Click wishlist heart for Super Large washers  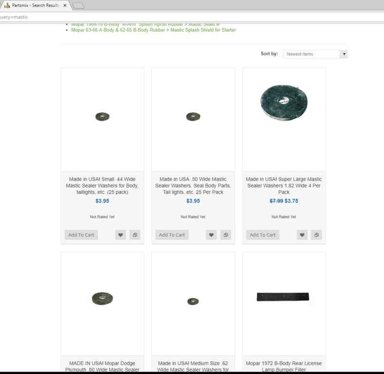tap(302, 235)
